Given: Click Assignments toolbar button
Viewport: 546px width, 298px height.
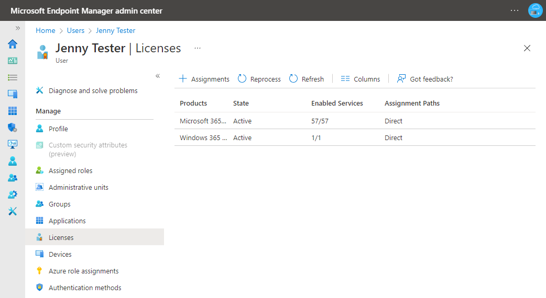Looking at the screenshot, I should (204, 79).
